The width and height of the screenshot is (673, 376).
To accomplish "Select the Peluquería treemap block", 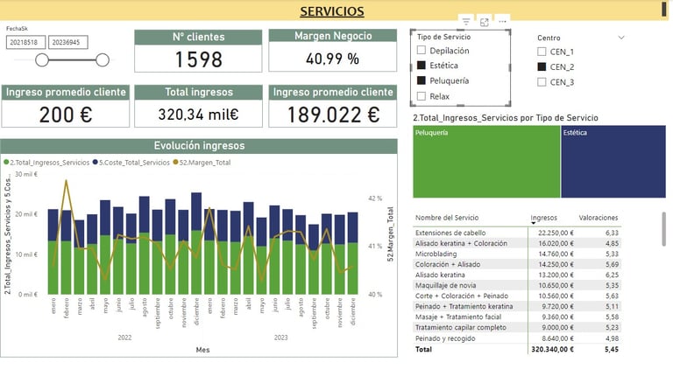I will tap(486, 162).
